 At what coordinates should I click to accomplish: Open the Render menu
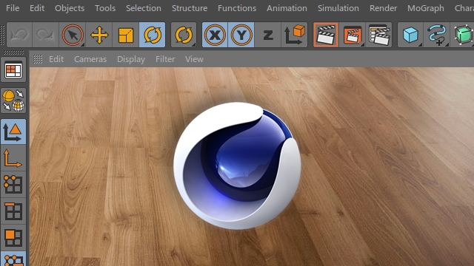(x=383, y=8)
